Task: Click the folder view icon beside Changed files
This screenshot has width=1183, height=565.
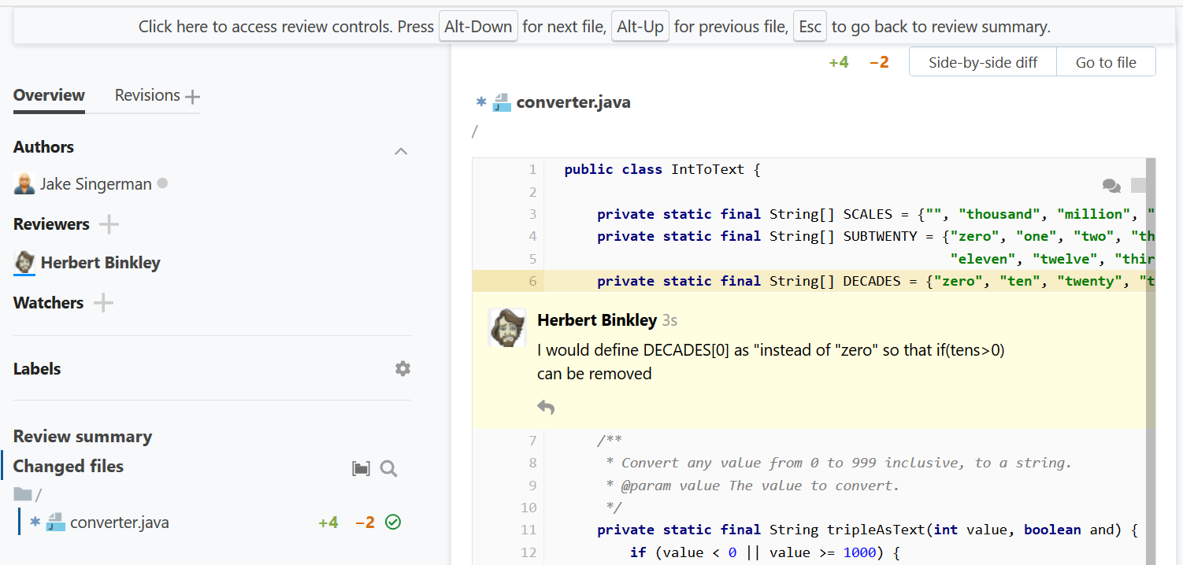Action: coord(361,469)
